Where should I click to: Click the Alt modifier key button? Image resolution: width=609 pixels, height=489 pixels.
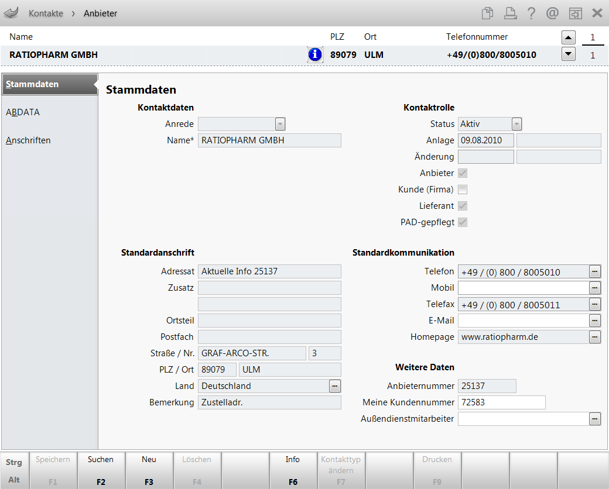(x=14, y=480)
